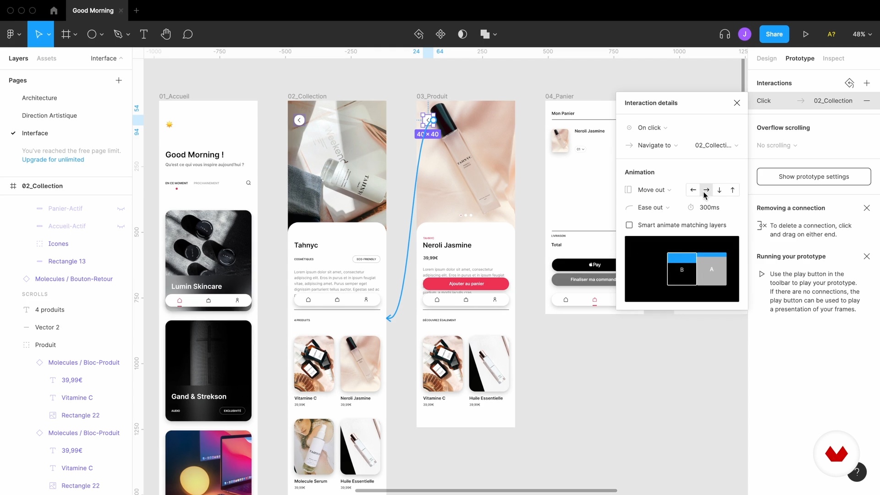Present the prototype with play icon
The height and width of the screenshot is (495, 880).
(x=806, y=34)
